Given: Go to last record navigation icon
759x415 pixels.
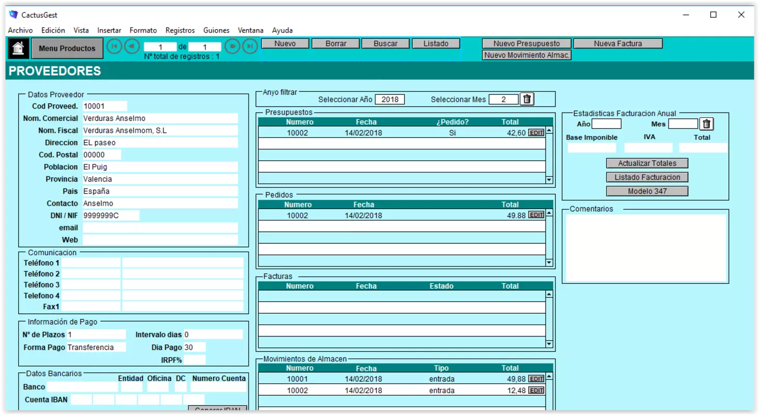Looking at the screenshot, I should click(x=250, y=46).
